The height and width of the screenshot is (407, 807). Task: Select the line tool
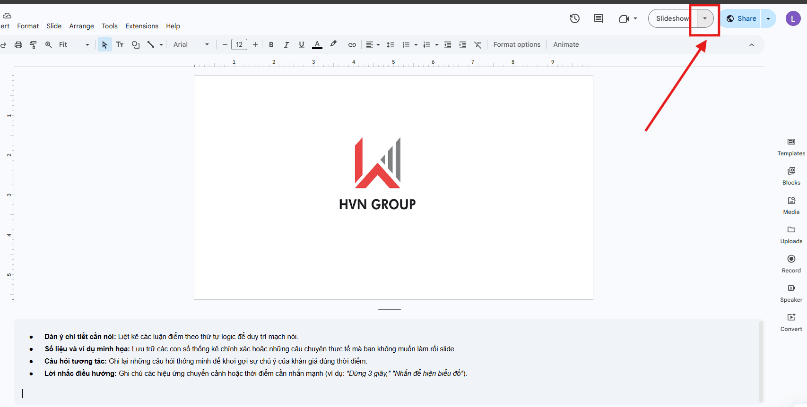tap(151, 44)
